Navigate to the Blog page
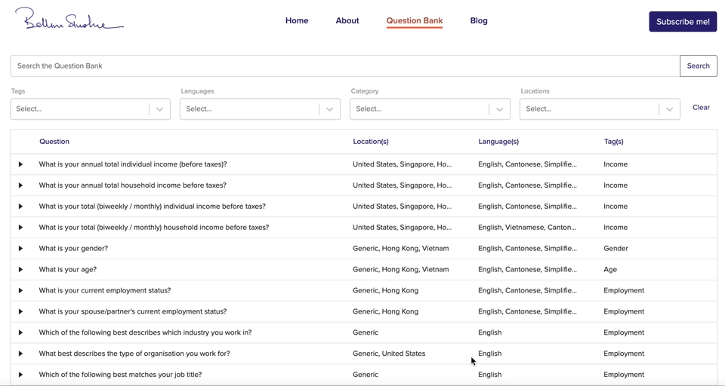725x386 pixels. [x=479, y=21]
